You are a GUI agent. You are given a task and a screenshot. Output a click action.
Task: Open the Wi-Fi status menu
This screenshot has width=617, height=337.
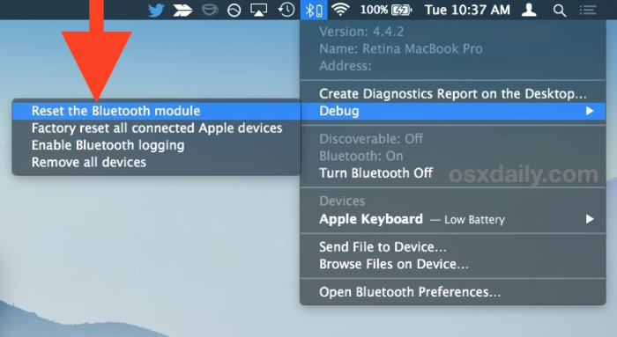coord(341,10)
